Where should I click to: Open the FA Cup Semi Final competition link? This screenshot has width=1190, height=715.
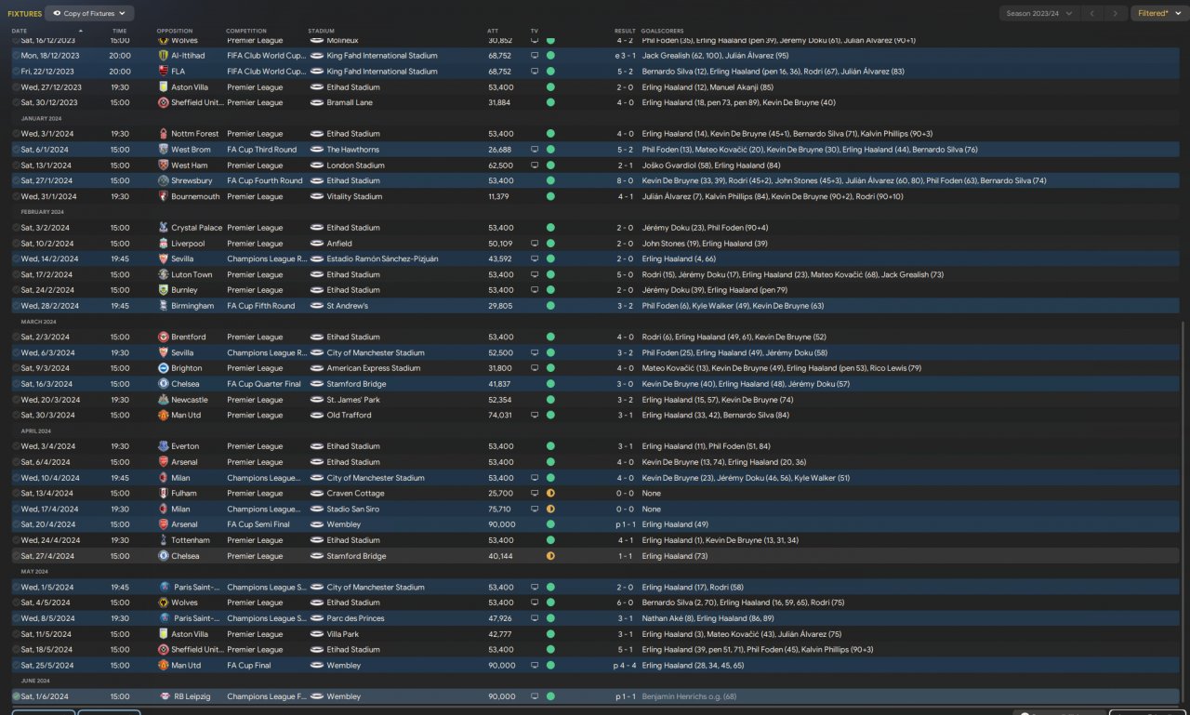tap(258, 524)
